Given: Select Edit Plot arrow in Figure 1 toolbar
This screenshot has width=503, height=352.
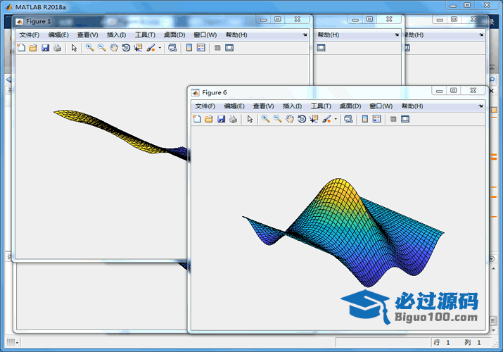Looking at the screenshot, I should tap(74, 48).
